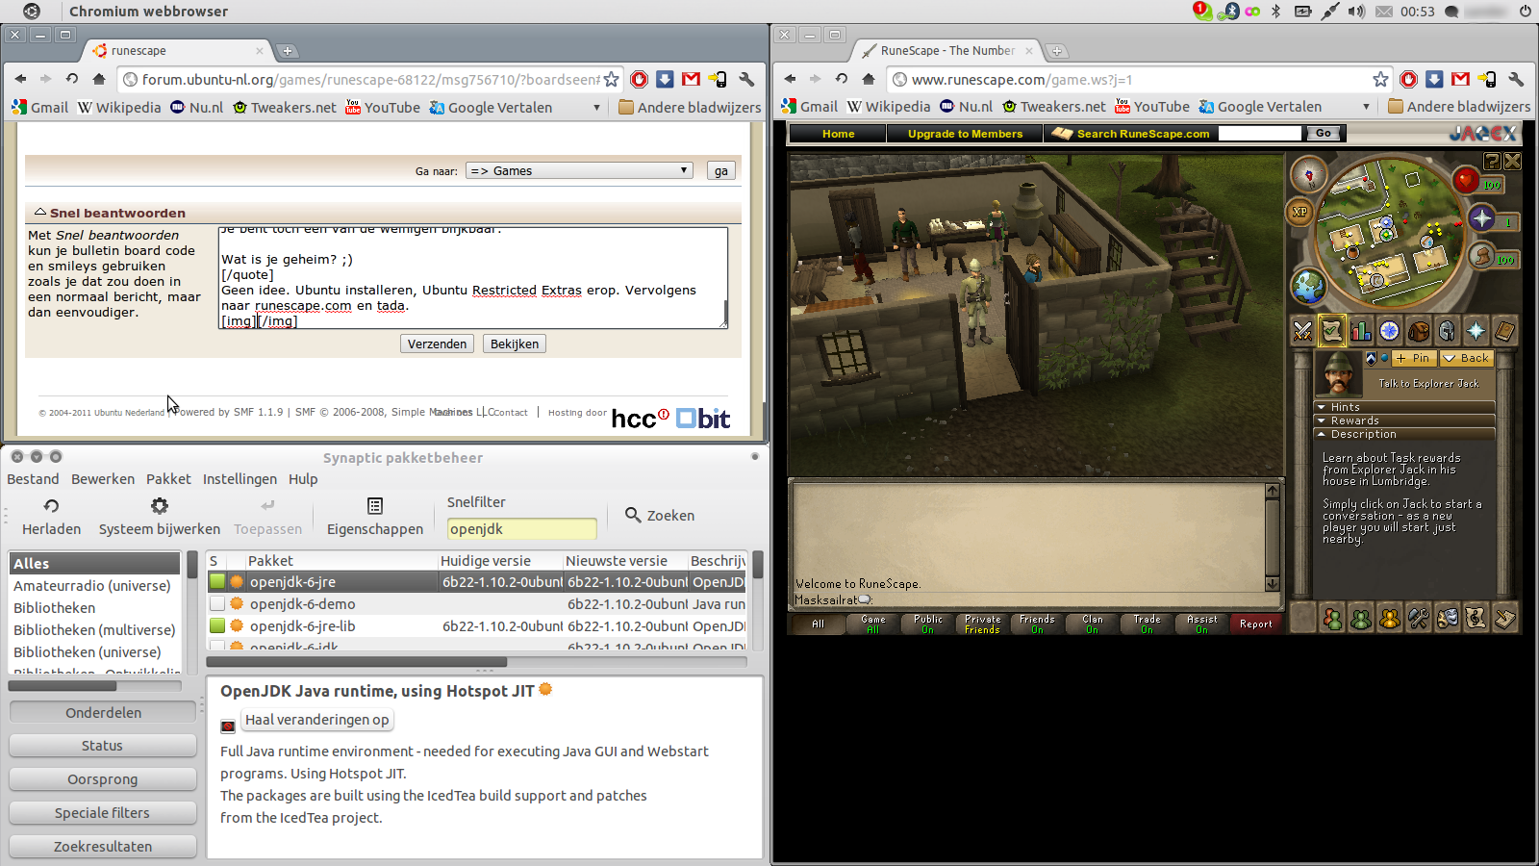
Task: Toggle Private chat filter
Action: [983, 624]
